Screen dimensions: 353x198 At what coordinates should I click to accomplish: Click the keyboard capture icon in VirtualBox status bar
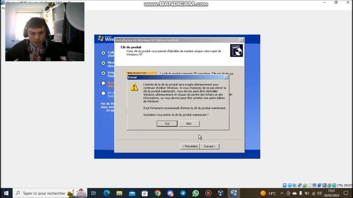[334, 185]
